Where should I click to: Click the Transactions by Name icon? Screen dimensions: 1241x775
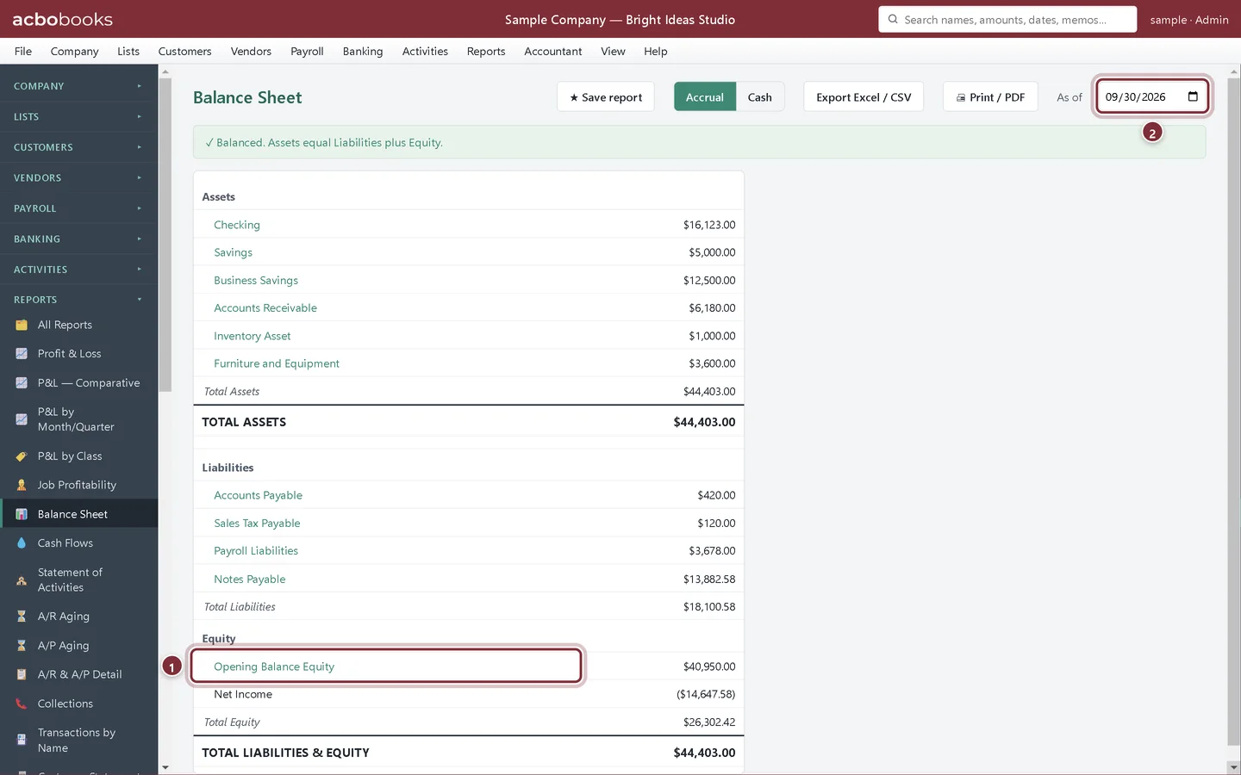click(22, 741)
